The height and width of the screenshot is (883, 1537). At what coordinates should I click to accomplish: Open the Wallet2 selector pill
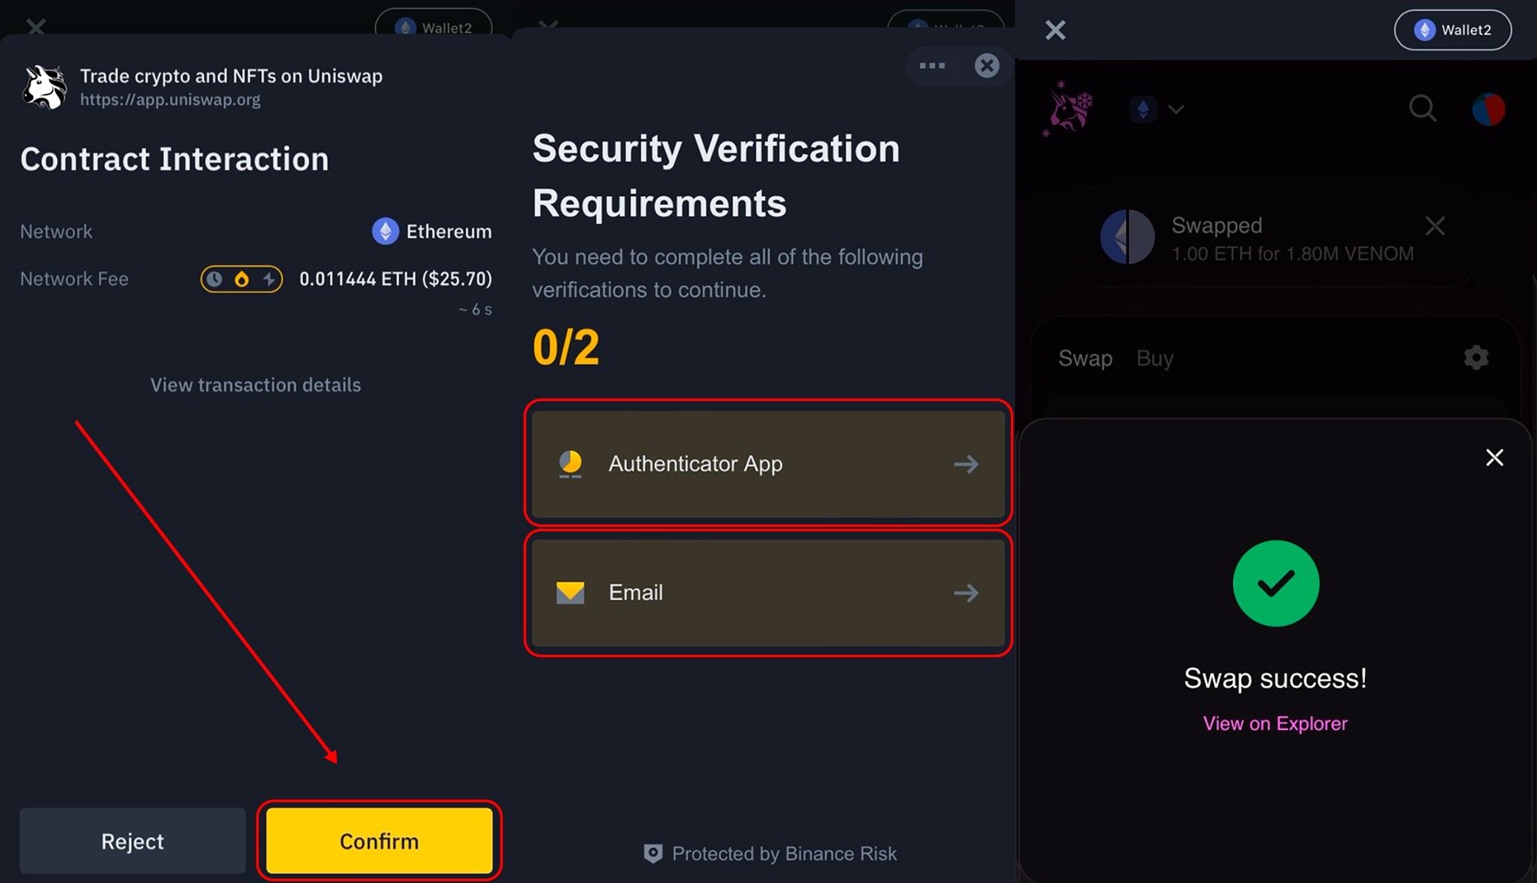(x=1452, y=30)
